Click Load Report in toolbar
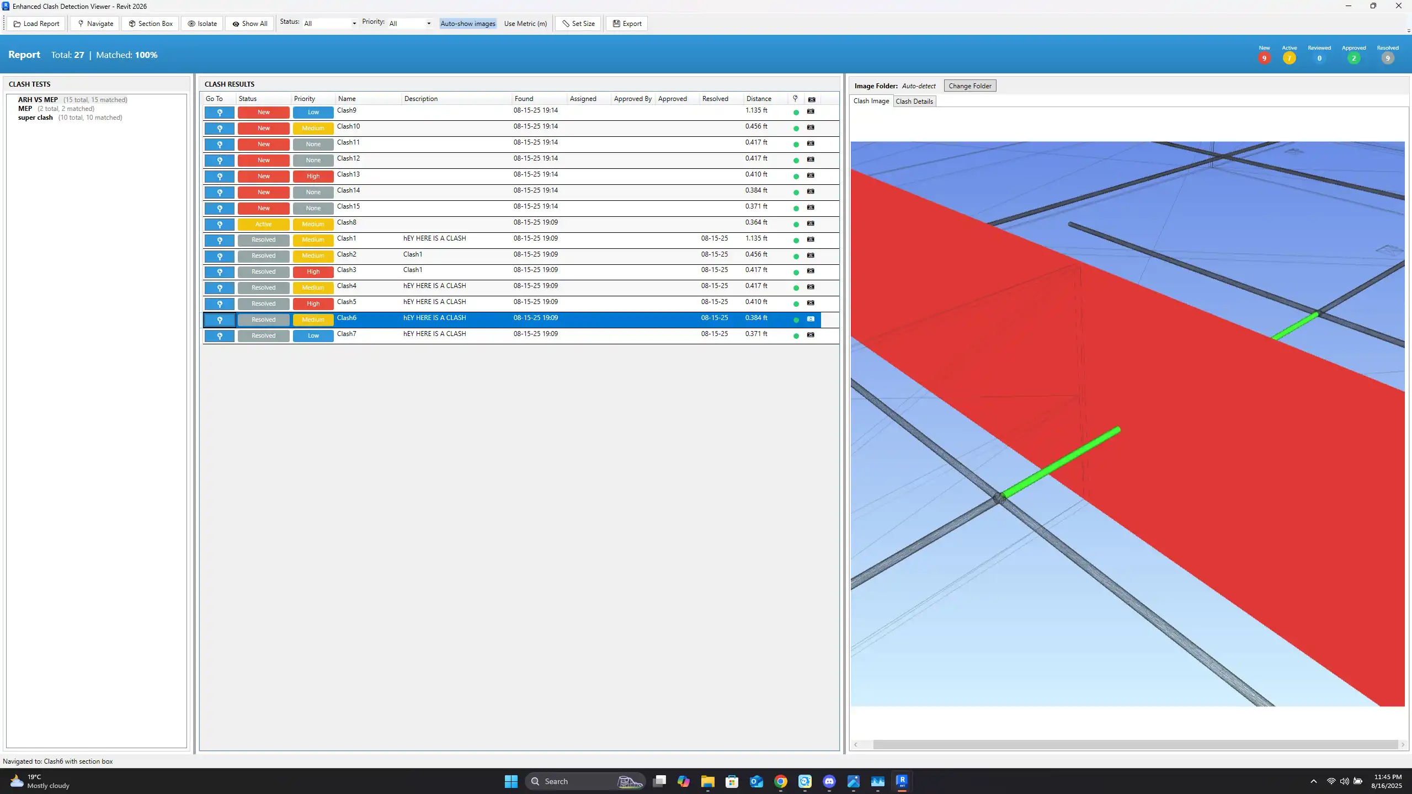 coord(36,24)
